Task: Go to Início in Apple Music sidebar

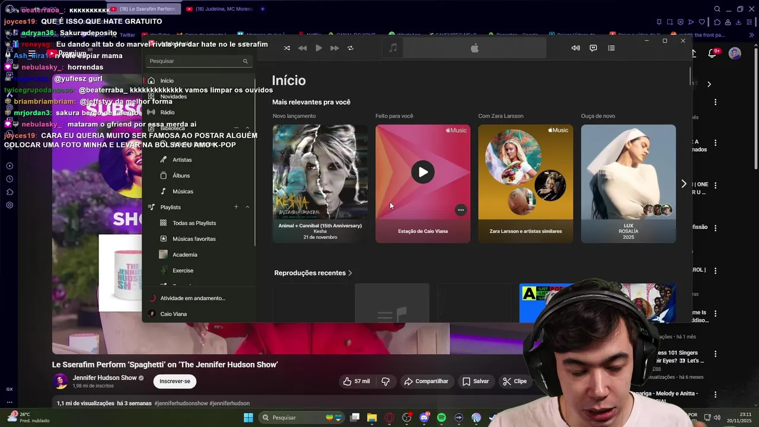Action: click(x=199, y=81)
